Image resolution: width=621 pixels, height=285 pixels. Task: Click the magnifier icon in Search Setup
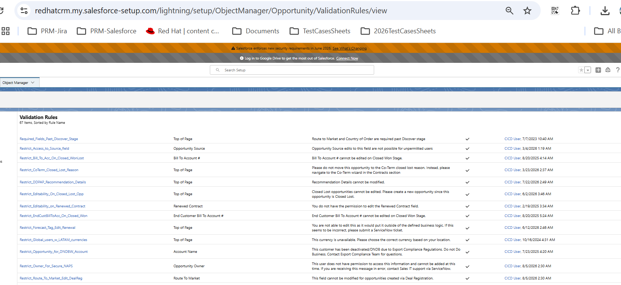click(218, 70)
